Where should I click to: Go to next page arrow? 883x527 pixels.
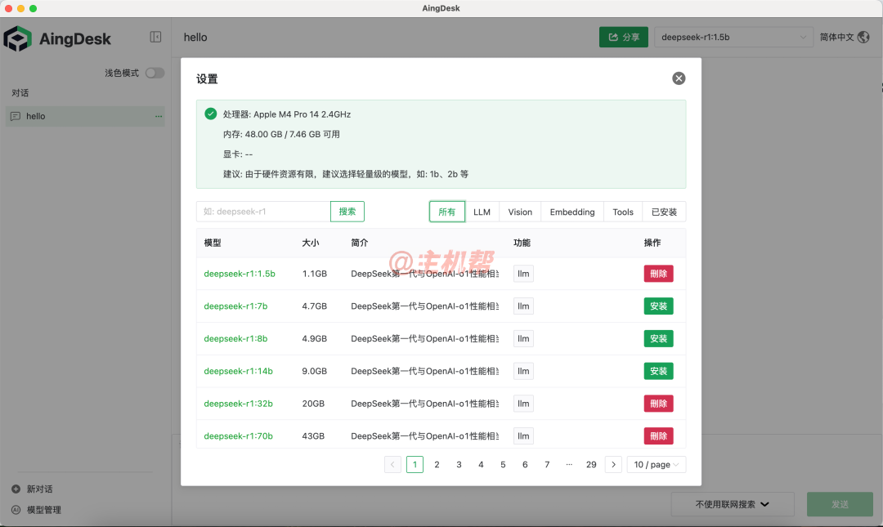click(613, 465)
